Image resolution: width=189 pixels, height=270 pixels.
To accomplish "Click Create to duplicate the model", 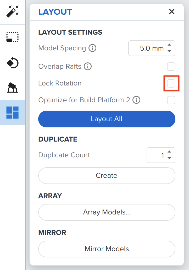I will point(107,175).
